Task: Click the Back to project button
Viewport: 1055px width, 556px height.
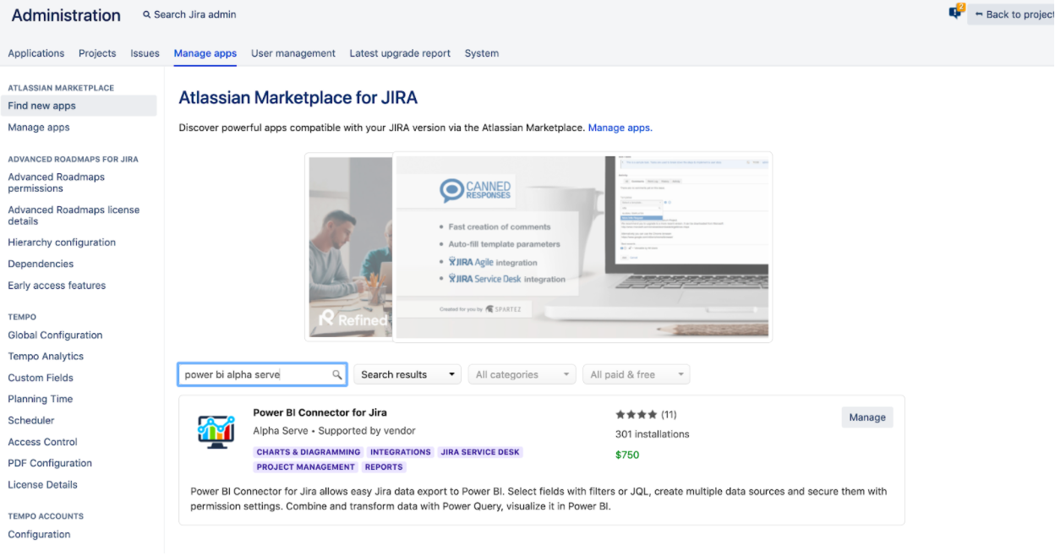Action: click(1011, 14)
